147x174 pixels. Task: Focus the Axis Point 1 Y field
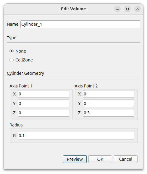43,103
